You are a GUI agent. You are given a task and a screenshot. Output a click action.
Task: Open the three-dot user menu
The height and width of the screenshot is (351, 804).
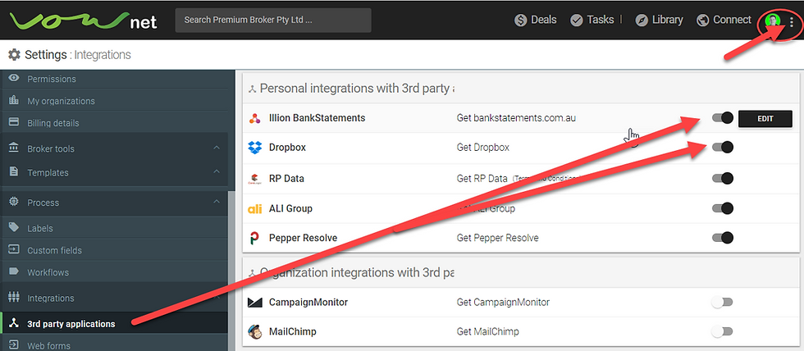click(792, 21)
